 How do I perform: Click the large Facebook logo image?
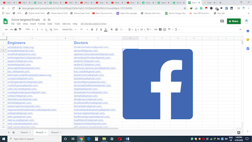point(157,84)
